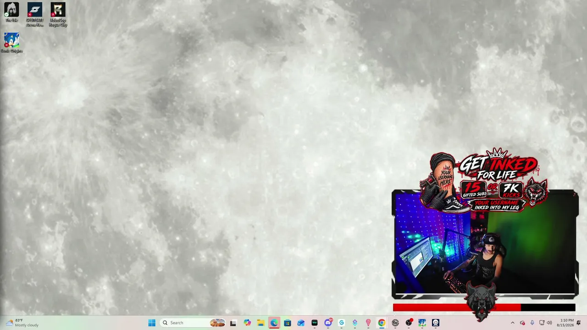Open the Windows Start menu
The height and width of the screenshot is (330, 587).
point(152,323)
